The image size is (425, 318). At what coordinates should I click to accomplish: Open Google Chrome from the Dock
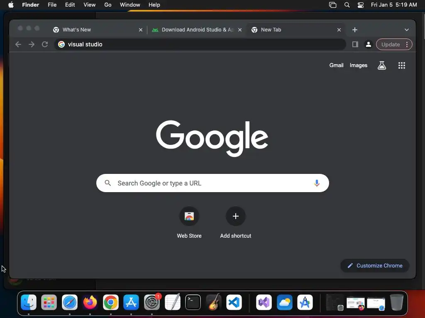point(110,302)
